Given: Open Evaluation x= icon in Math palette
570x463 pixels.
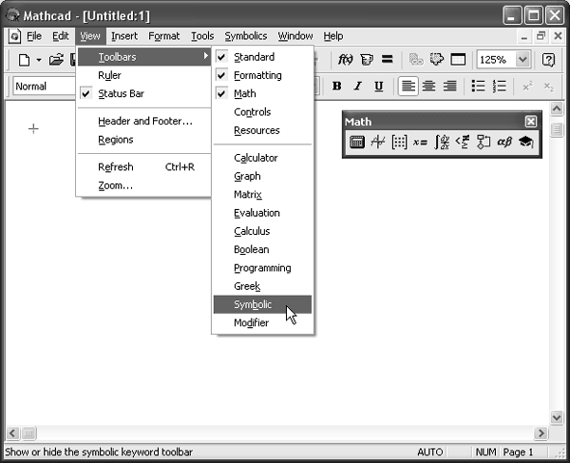Looking at the screenshot, I should click(x=420, y=142).
